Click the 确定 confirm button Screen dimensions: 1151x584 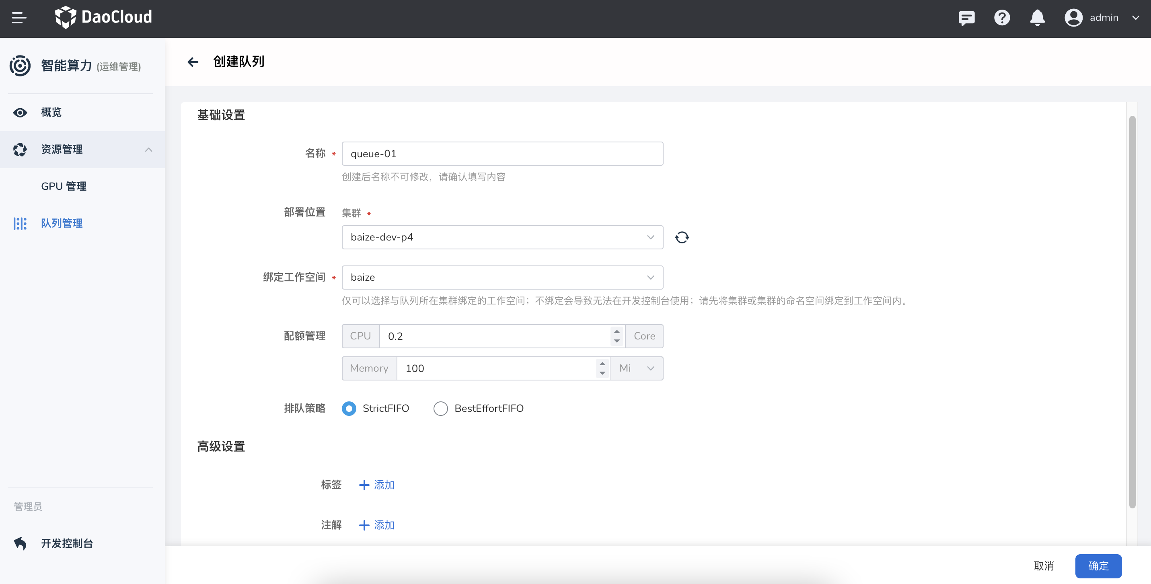tap(1098, 565)
